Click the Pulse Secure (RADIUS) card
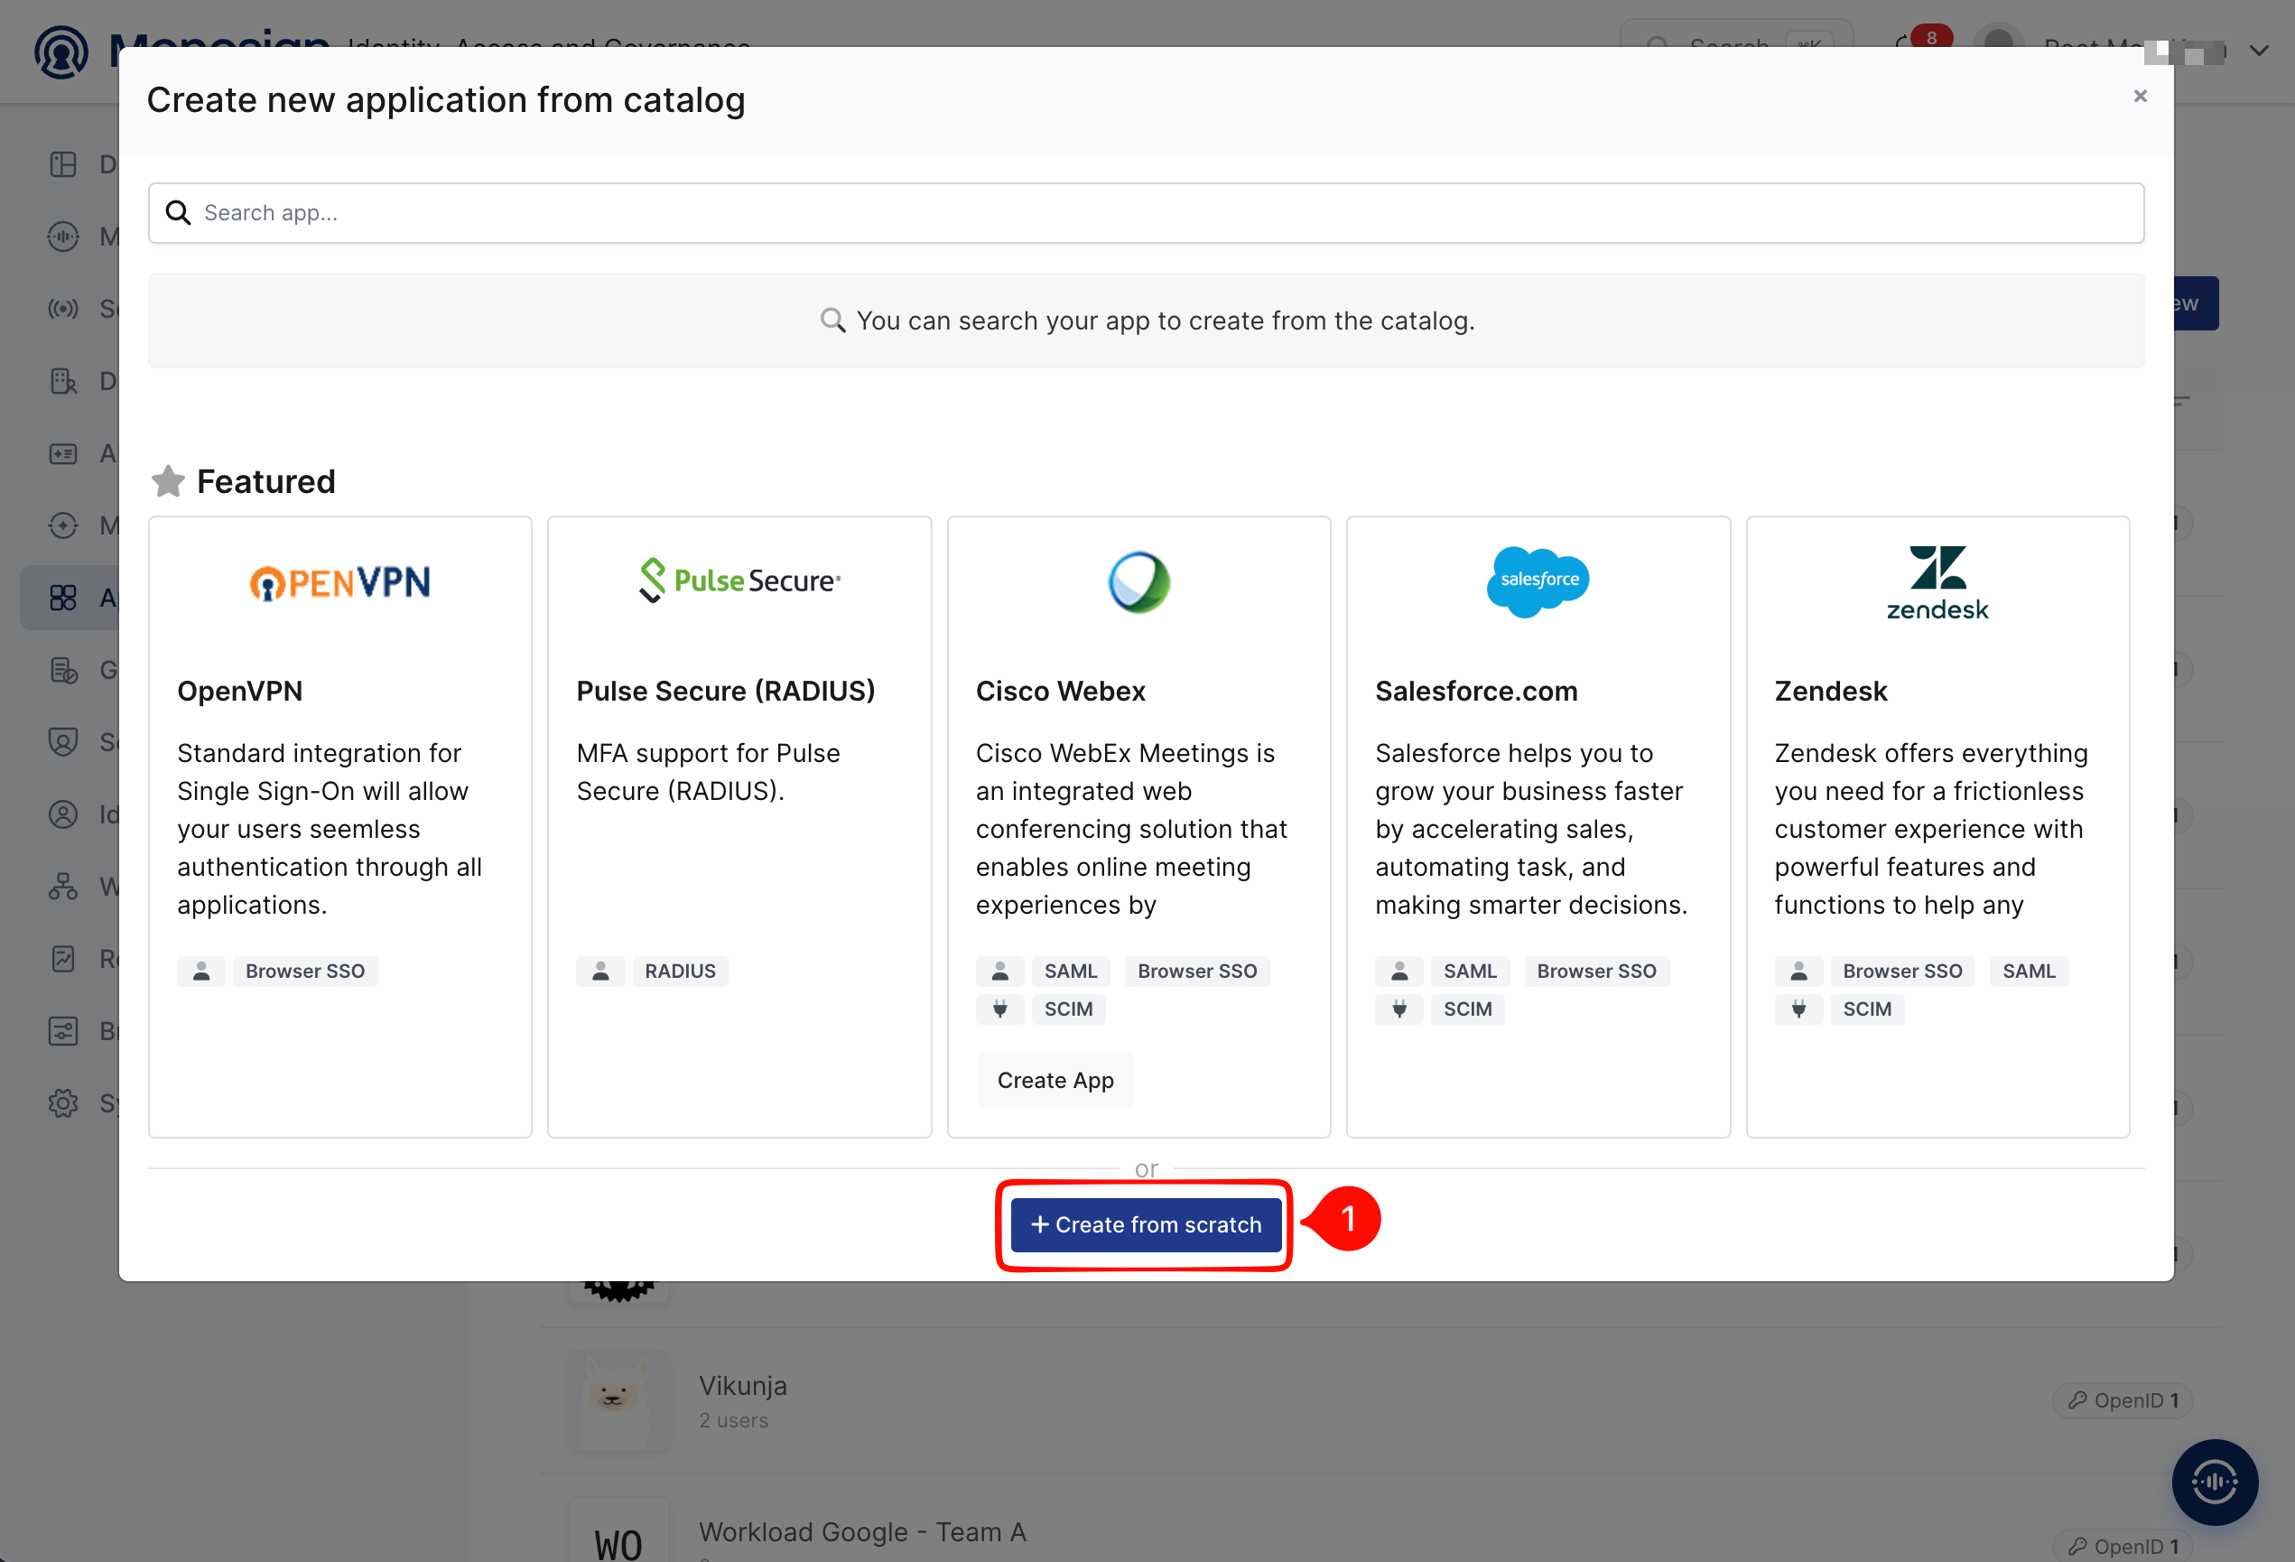The width and height of the screenshot is (2295, 1562). click(x=739, y=825)
